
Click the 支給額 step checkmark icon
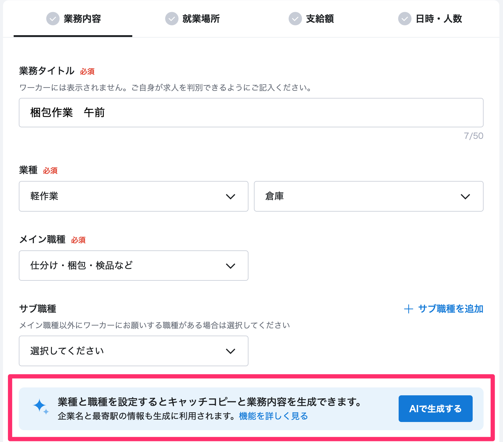pos(295,19)
